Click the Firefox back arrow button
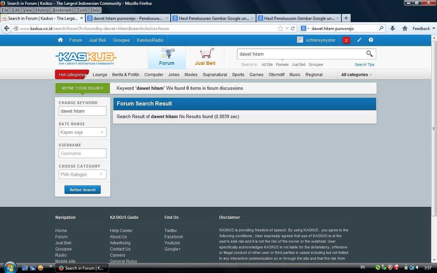437x273 pixels. (6, 28)
